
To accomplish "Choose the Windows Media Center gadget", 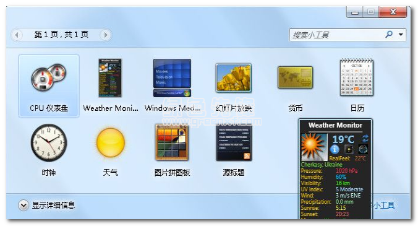I will coord(172,78).
